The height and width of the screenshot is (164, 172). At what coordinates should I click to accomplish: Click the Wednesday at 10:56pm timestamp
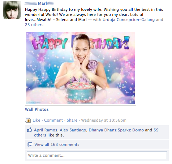[x=104, y=120]
